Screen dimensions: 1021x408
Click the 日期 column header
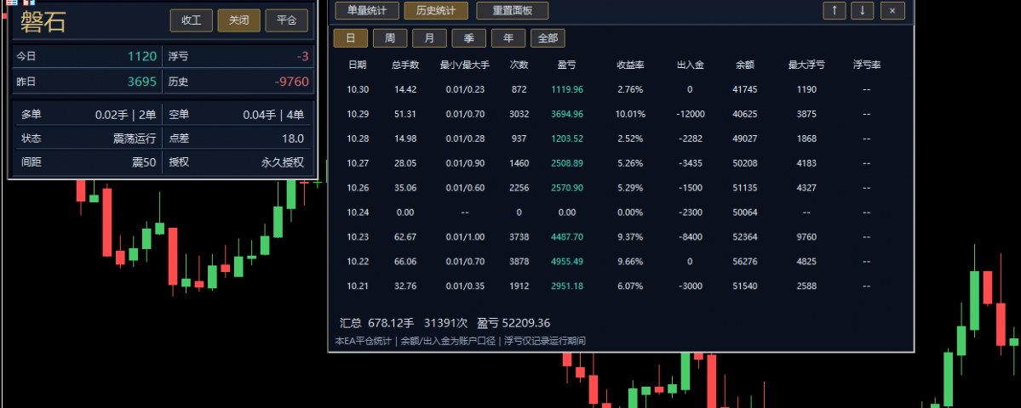pos(357,65)
